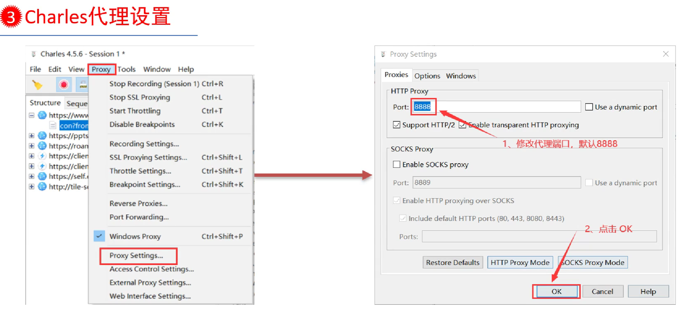Click globe icon next to https://self.
The width and height of the screenshot is (684, 316).
coord(42,176)
